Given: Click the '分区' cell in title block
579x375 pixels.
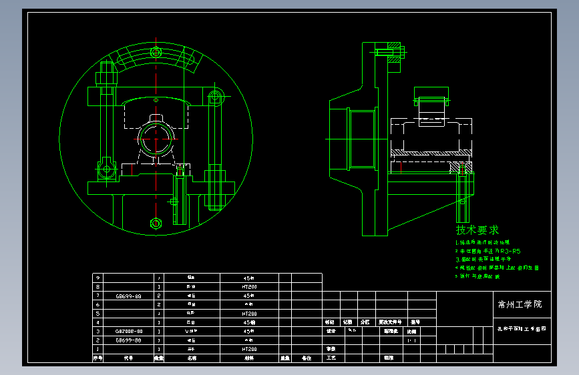Looking at the screenshot, I should [365, 322].
